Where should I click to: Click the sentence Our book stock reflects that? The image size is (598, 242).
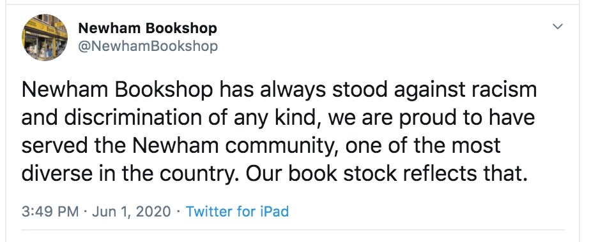tap(387, 174)
